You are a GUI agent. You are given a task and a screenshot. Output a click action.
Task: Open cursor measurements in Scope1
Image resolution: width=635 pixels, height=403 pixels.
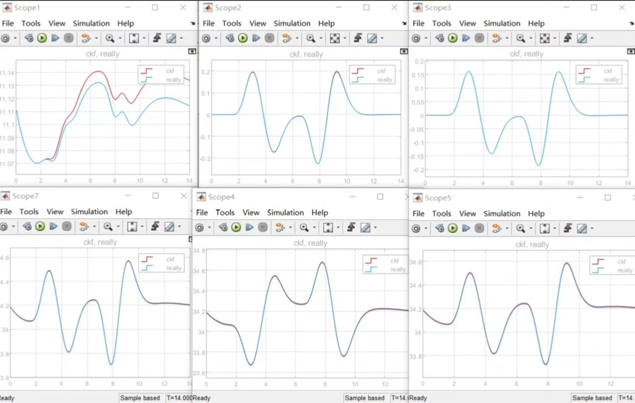(x=171, y=38)
